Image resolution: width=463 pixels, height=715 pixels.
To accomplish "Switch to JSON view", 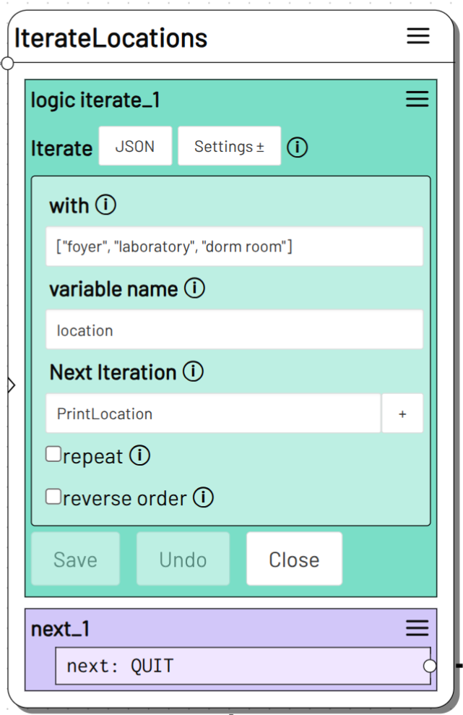I will tap(135, 147).
